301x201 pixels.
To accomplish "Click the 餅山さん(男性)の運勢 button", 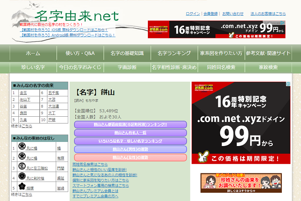I will [x=130, y=149].
